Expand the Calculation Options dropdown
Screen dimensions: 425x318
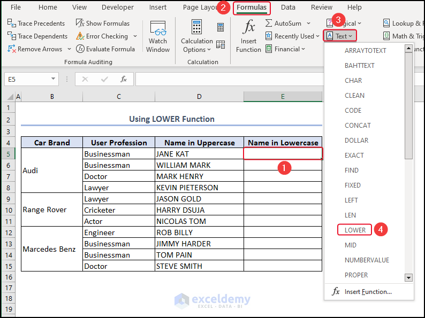(197, 45)
